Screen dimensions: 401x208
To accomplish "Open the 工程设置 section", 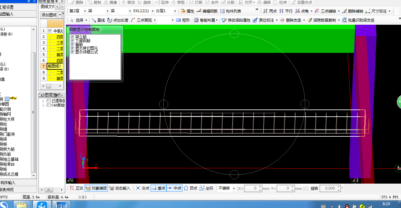I will tap(18, 7).
